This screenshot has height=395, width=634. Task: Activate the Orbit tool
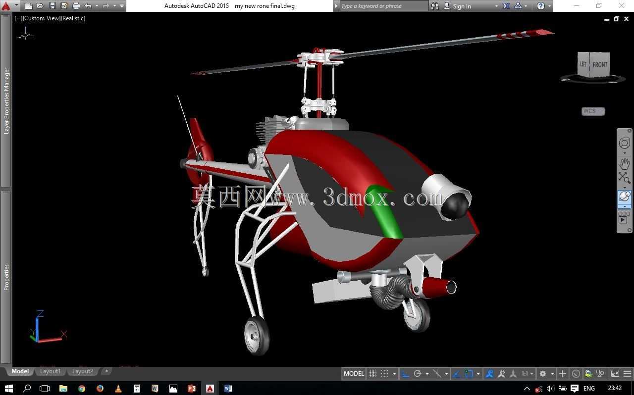point(625,197)
